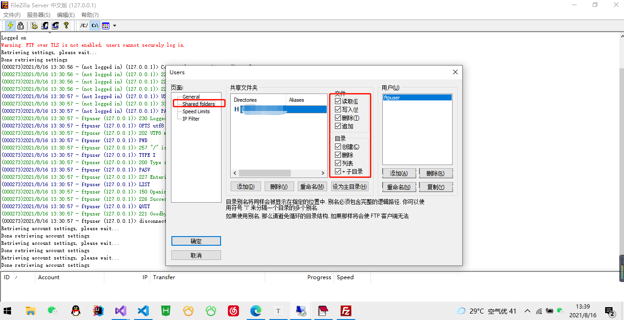Switch to /C/ path display format

84,26
